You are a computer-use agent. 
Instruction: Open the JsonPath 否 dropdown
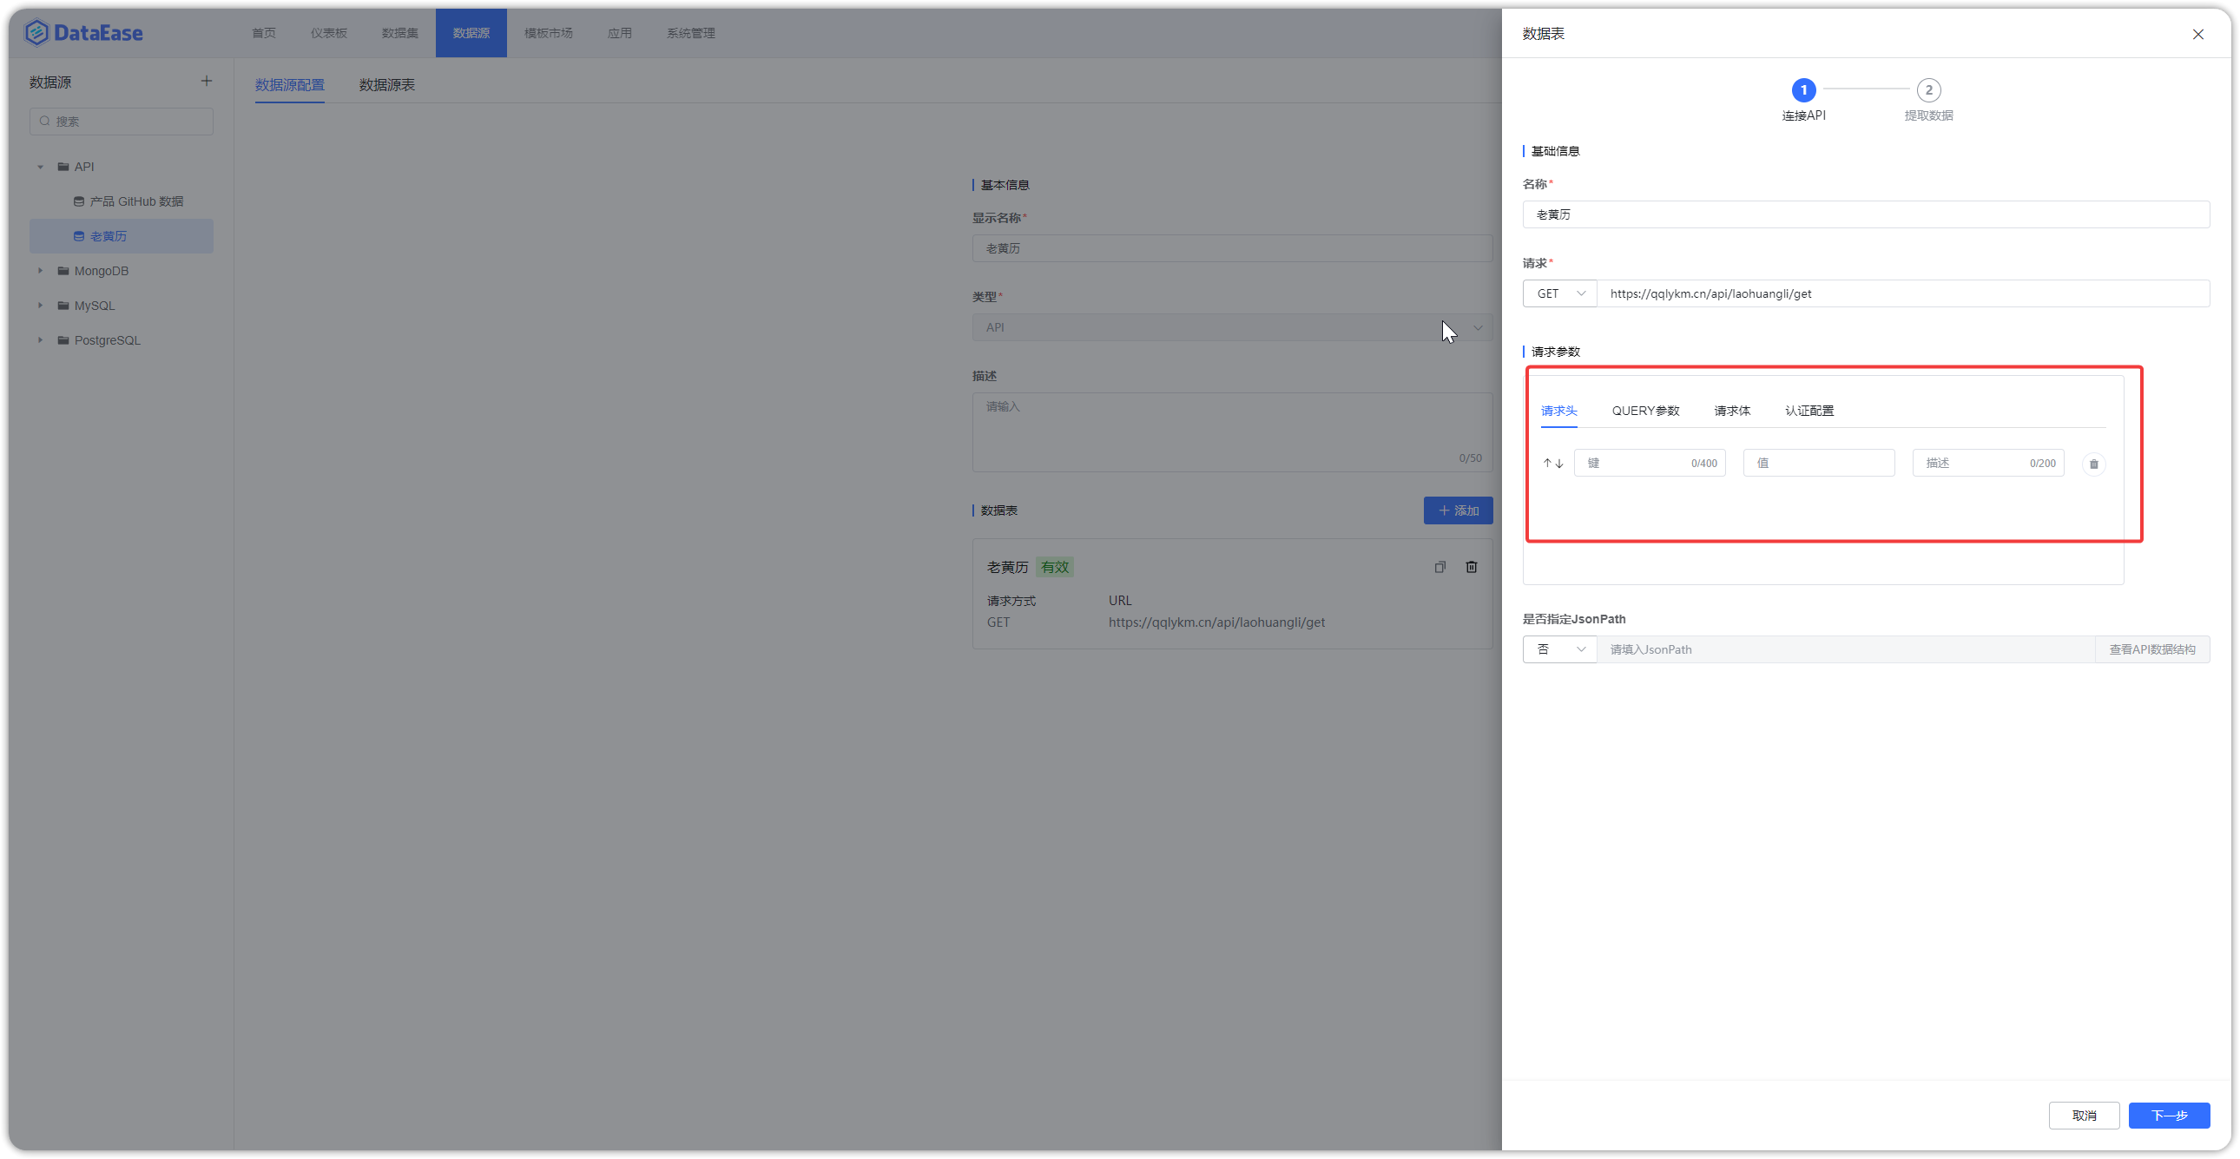coord(1559,649)
